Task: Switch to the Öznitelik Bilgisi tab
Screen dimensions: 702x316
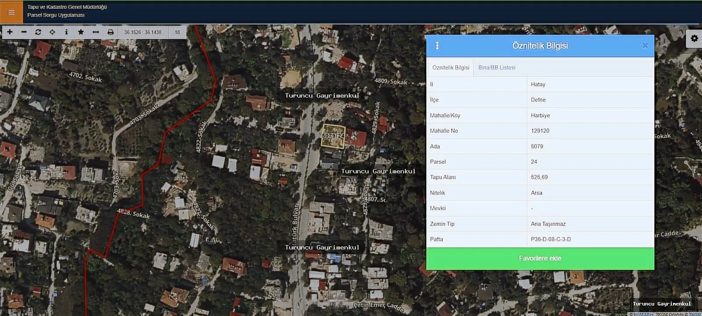Action: 451,67
